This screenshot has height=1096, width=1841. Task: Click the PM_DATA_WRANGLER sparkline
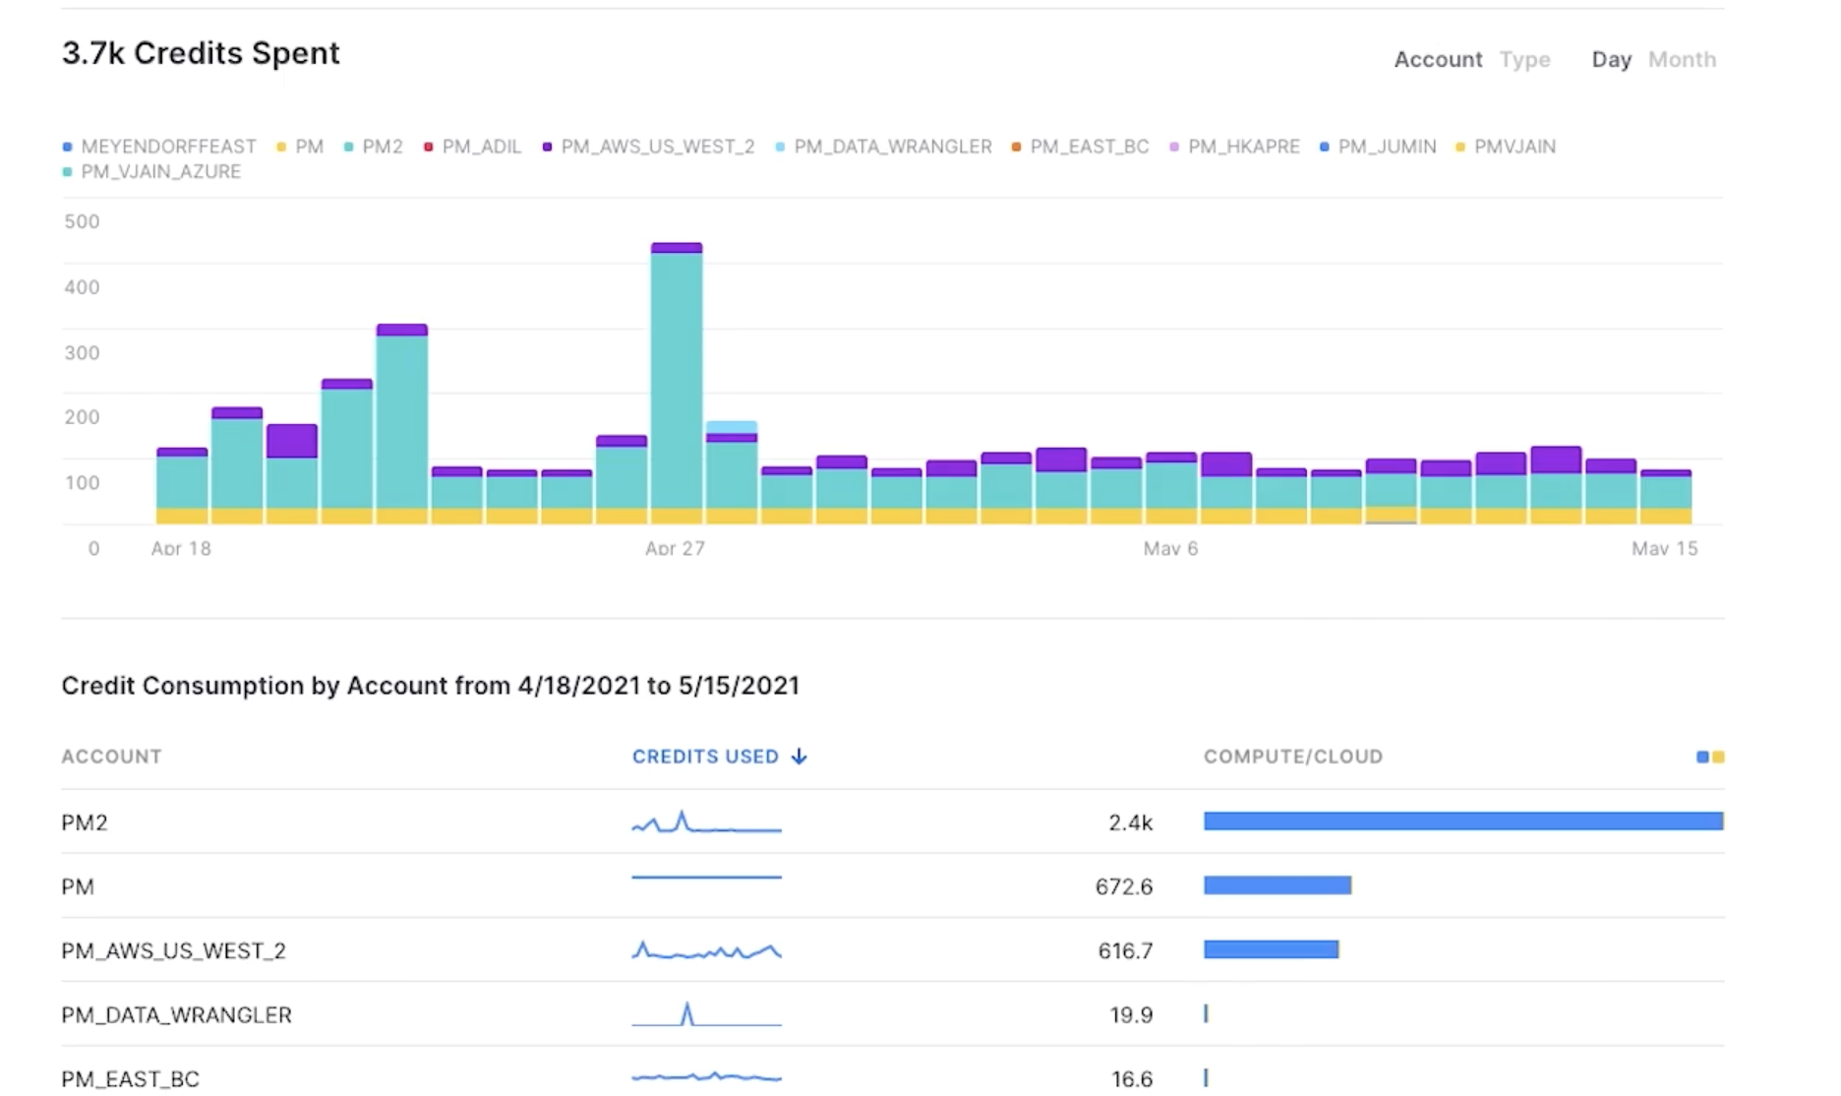point(706,1014)
